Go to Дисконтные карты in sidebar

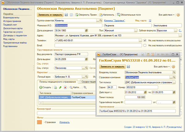tap(13, 28)
